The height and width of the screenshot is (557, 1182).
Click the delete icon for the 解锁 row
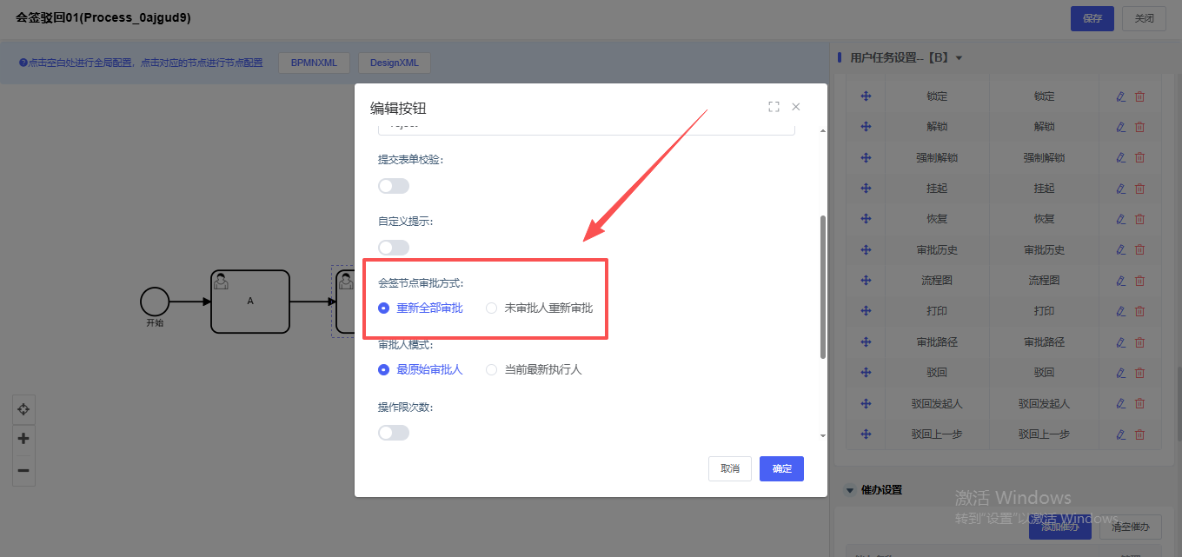click(x=1139, y=127)
